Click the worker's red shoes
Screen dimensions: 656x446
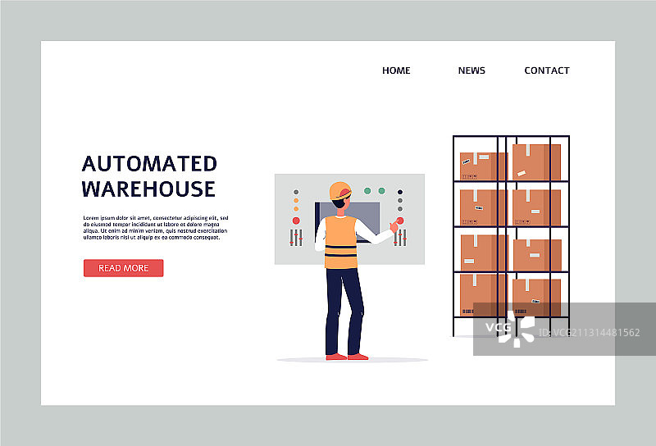[x=346, y=357]
